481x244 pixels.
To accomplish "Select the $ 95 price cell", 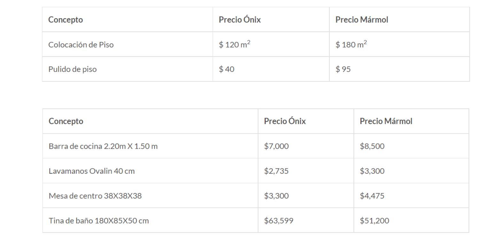I will (400, 69).
